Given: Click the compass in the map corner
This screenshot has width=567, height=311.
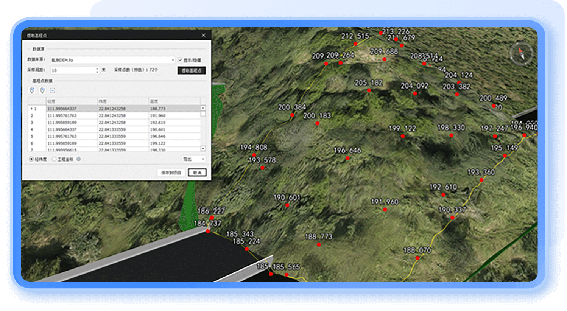Looking at the screenshot, I should click(x=521, y=54).
